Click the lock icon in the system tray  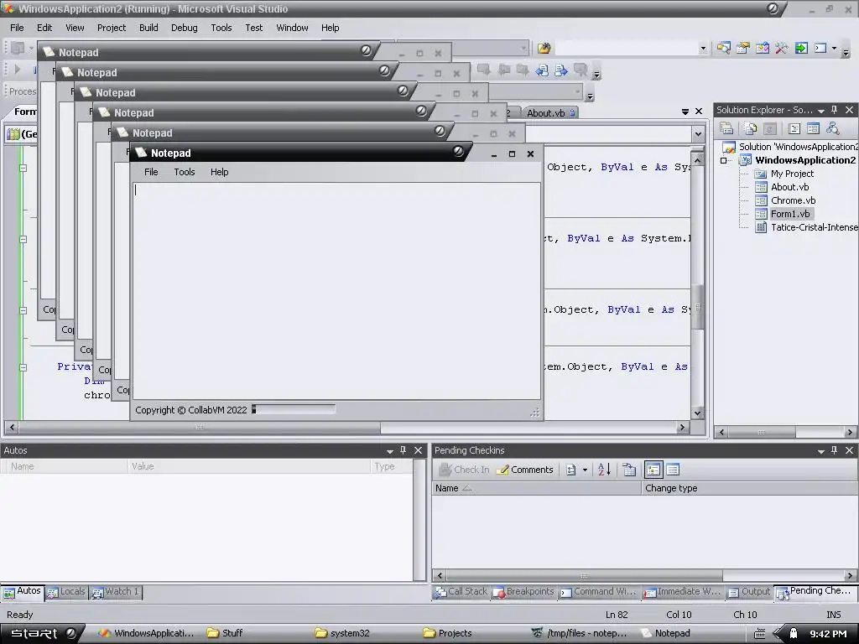pyautogui.click(x=793, y=633)
